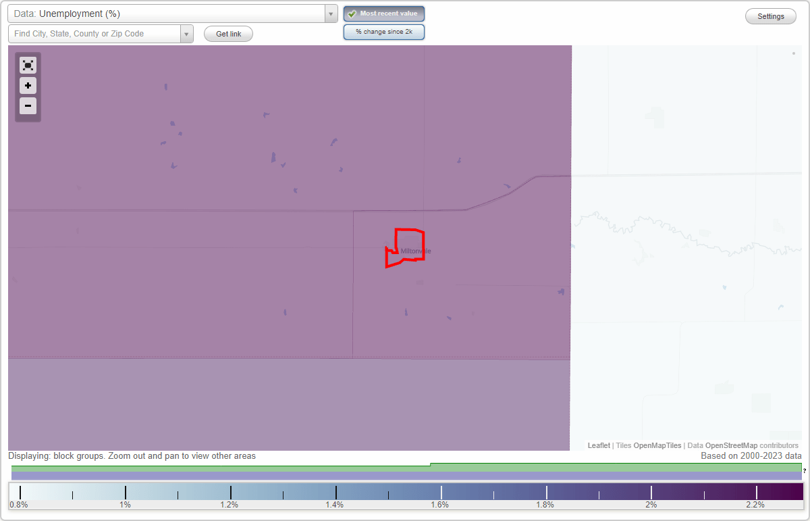Follow the Leaflet attribution link

point(598,445)
